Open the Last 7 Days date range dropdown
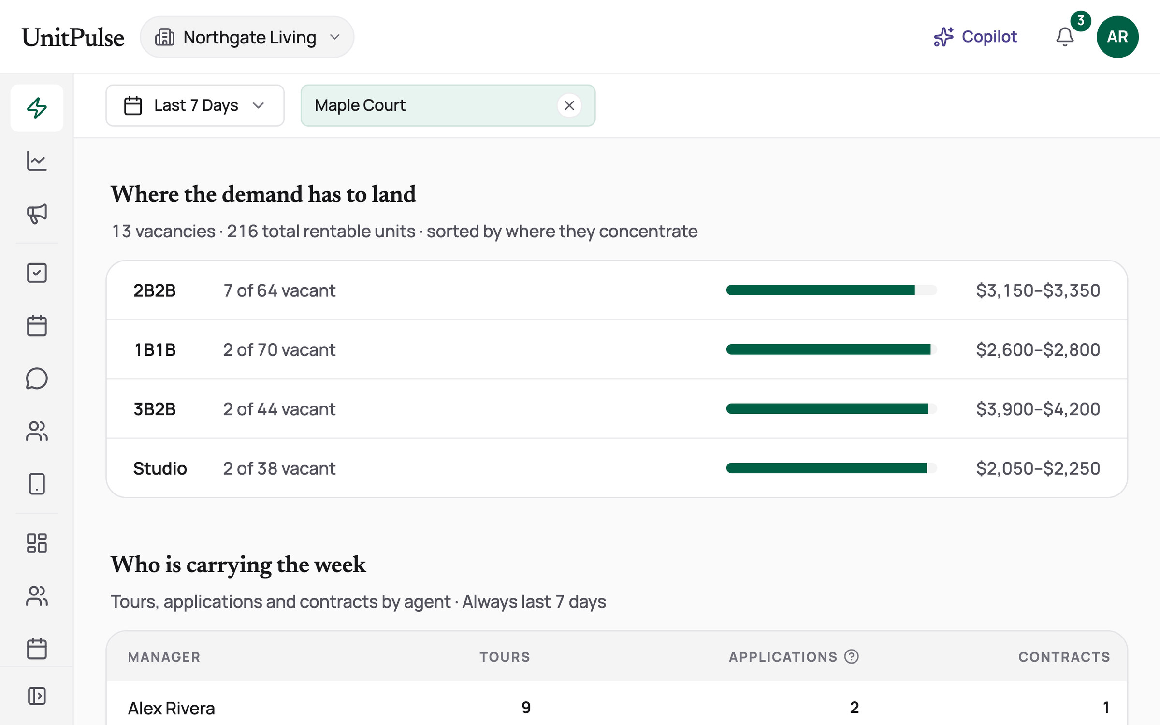Viewport: 1160px width, 725px height. [x=195, y=105]
